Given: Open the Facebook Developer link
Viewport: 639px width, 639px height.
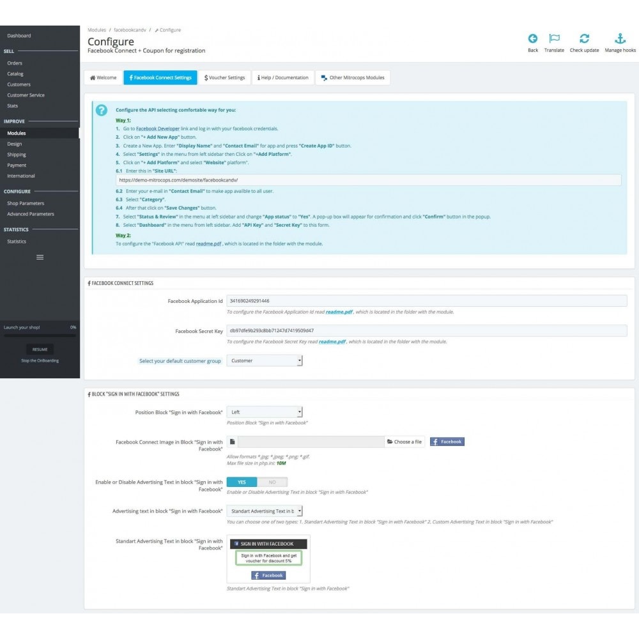Looking at the screenshot, I should click(x=157, y=129).
